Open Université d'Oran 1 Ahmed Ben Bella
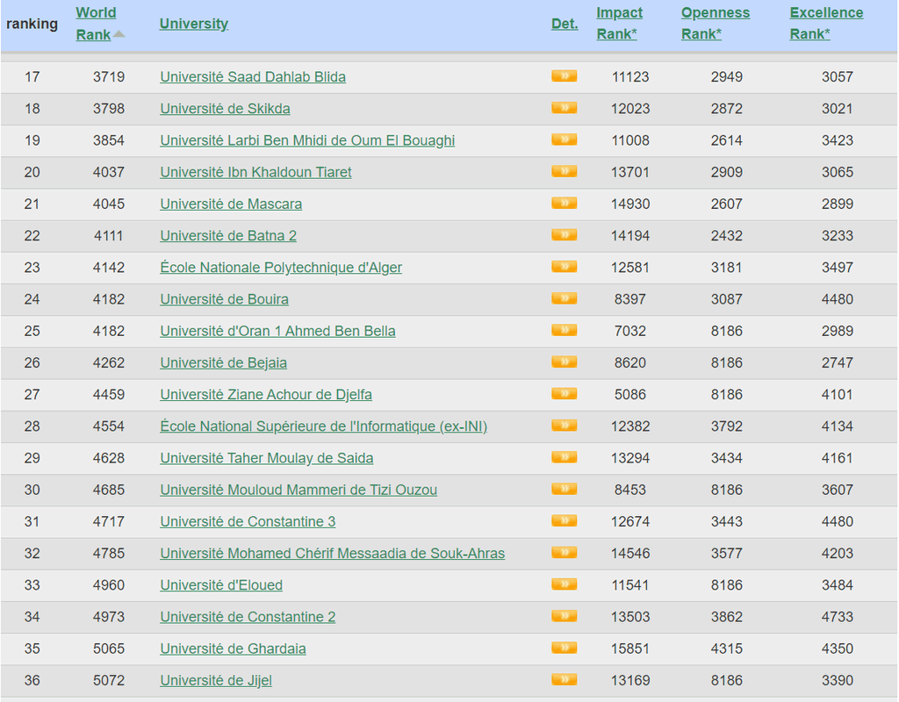The image size is (899, 702). (277, 331)
